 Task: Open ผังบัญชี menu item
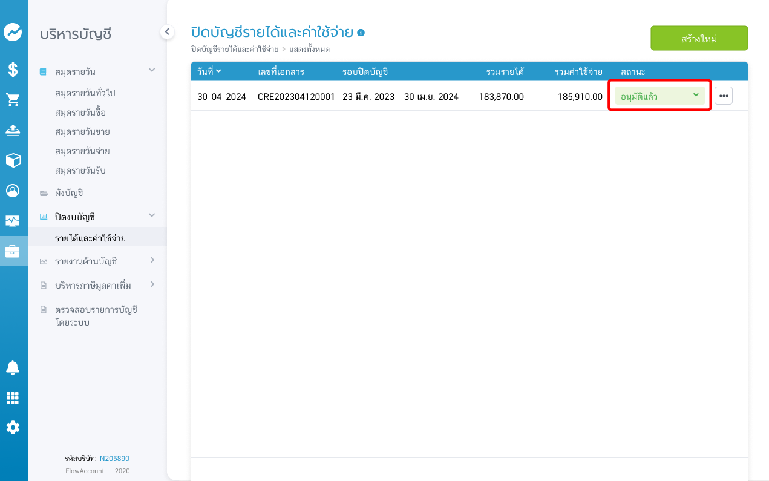coord(68,194)
